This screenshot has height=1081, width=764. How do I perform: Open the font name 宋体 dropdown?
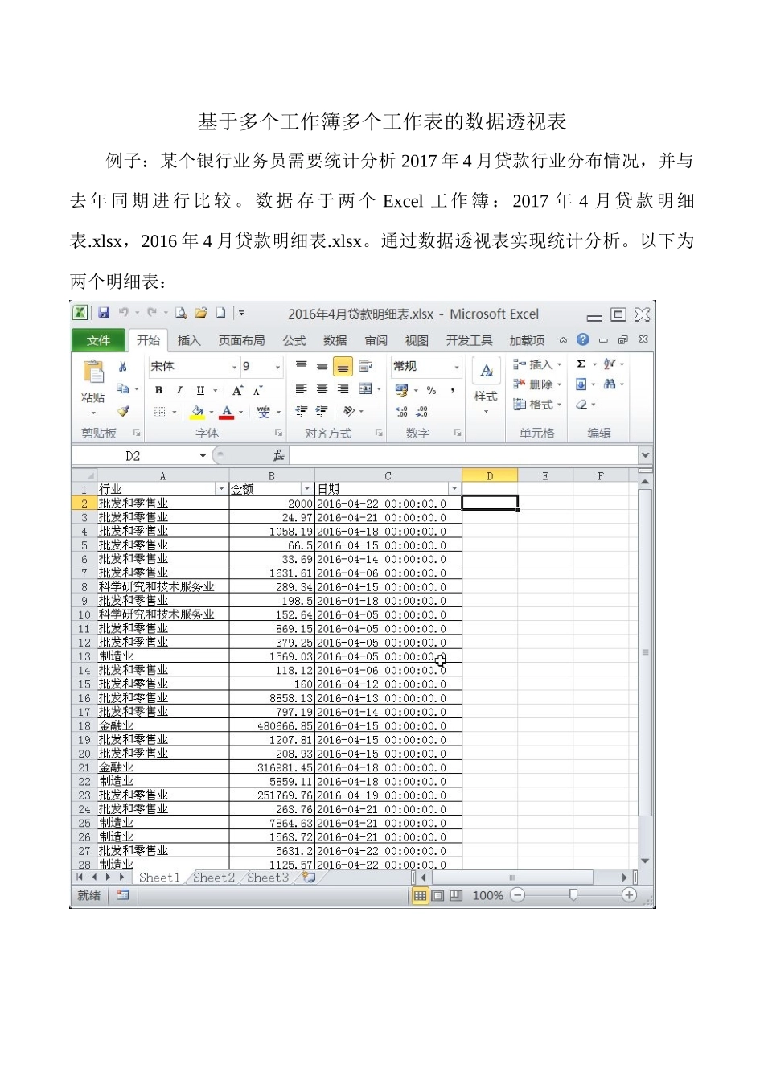[234, 367]
